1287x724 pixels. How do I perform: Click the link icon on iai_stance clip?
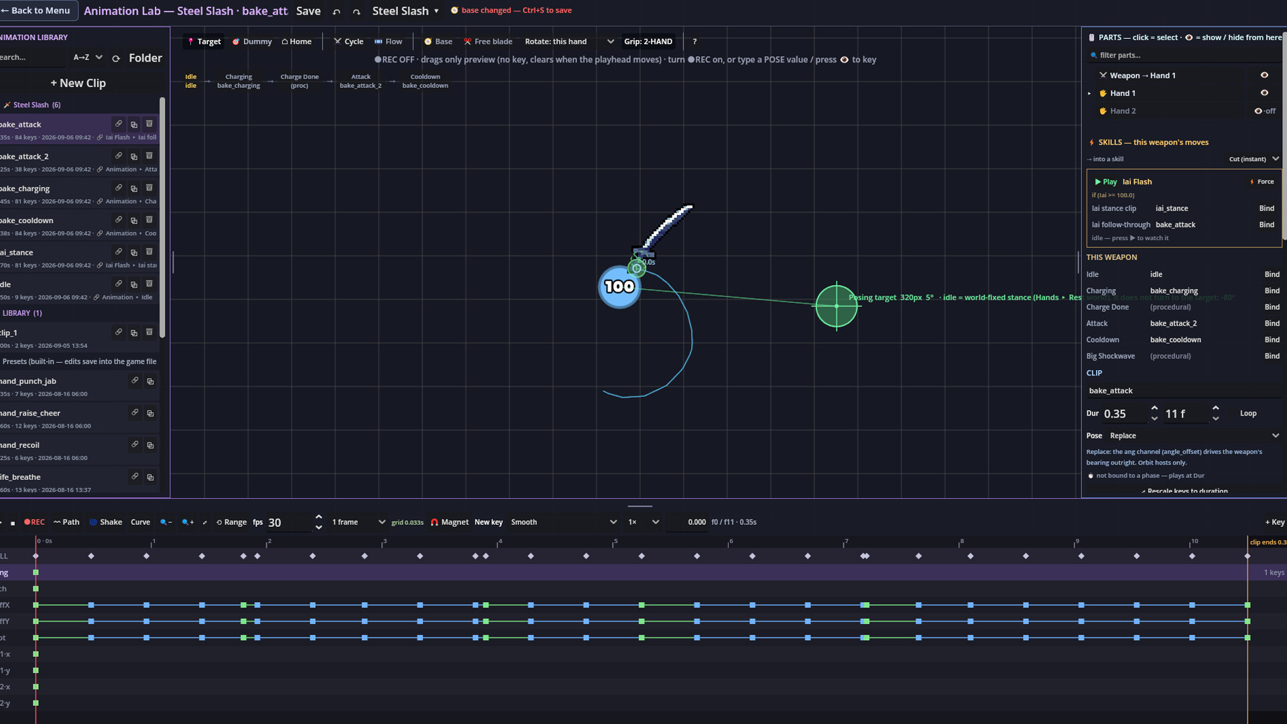[x=119, y=251]
